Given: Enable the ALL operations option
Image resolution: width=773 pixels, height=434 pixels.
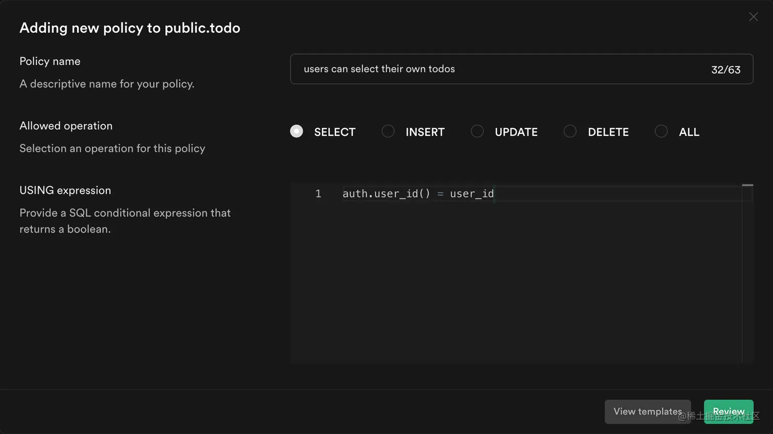Looking at the screenshot, I should click(661, 131).
